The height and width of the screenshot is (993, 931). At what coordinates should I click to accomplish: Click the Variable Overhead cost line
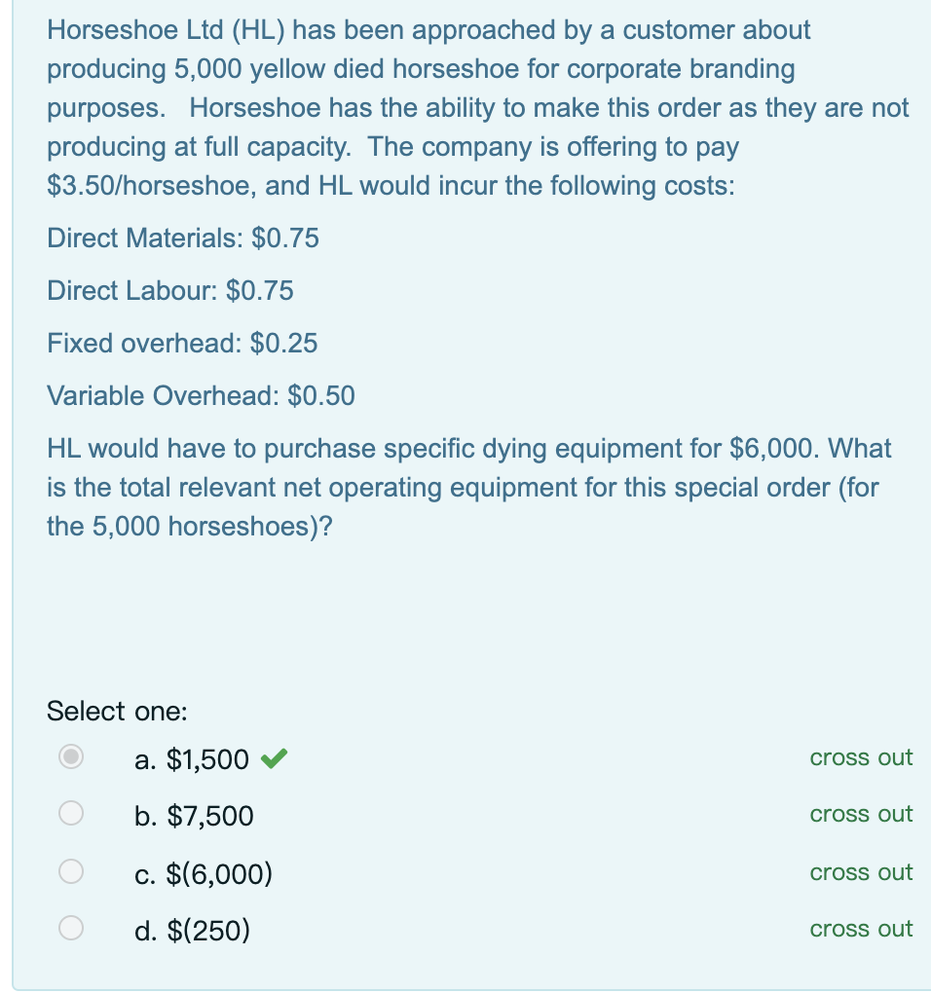click(201, 396)
